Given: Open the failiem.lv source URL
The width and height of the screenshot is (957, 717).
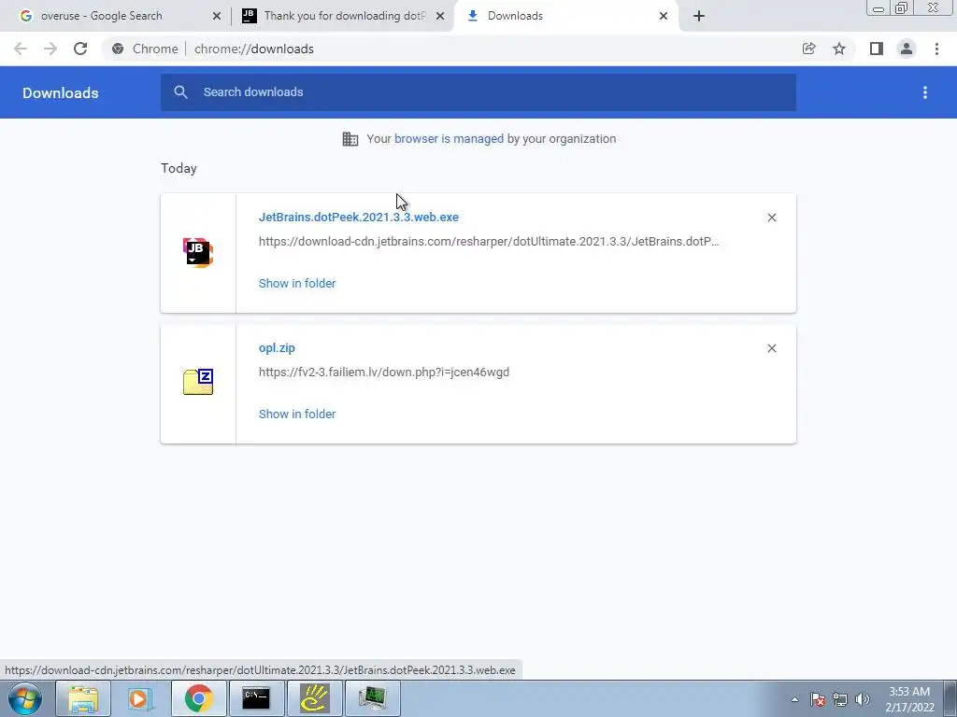Looking at the screenshot, I should click(x=384, y=372).
